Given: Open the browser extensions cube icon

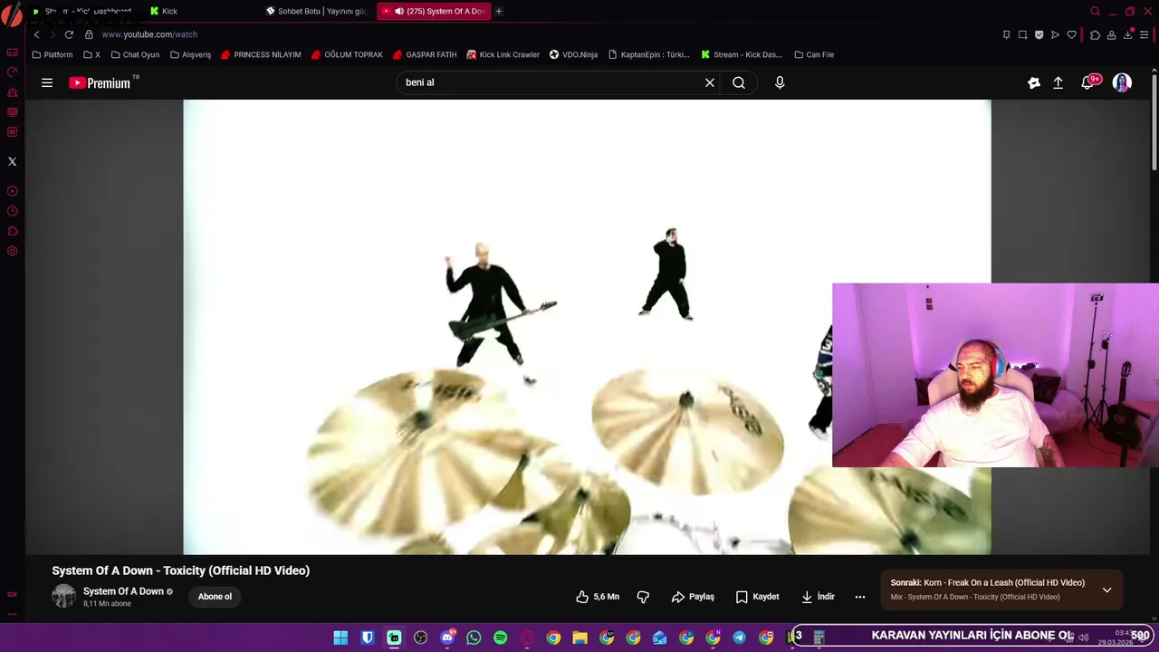Looking at the screenshot, I should tap(1095, 34).
